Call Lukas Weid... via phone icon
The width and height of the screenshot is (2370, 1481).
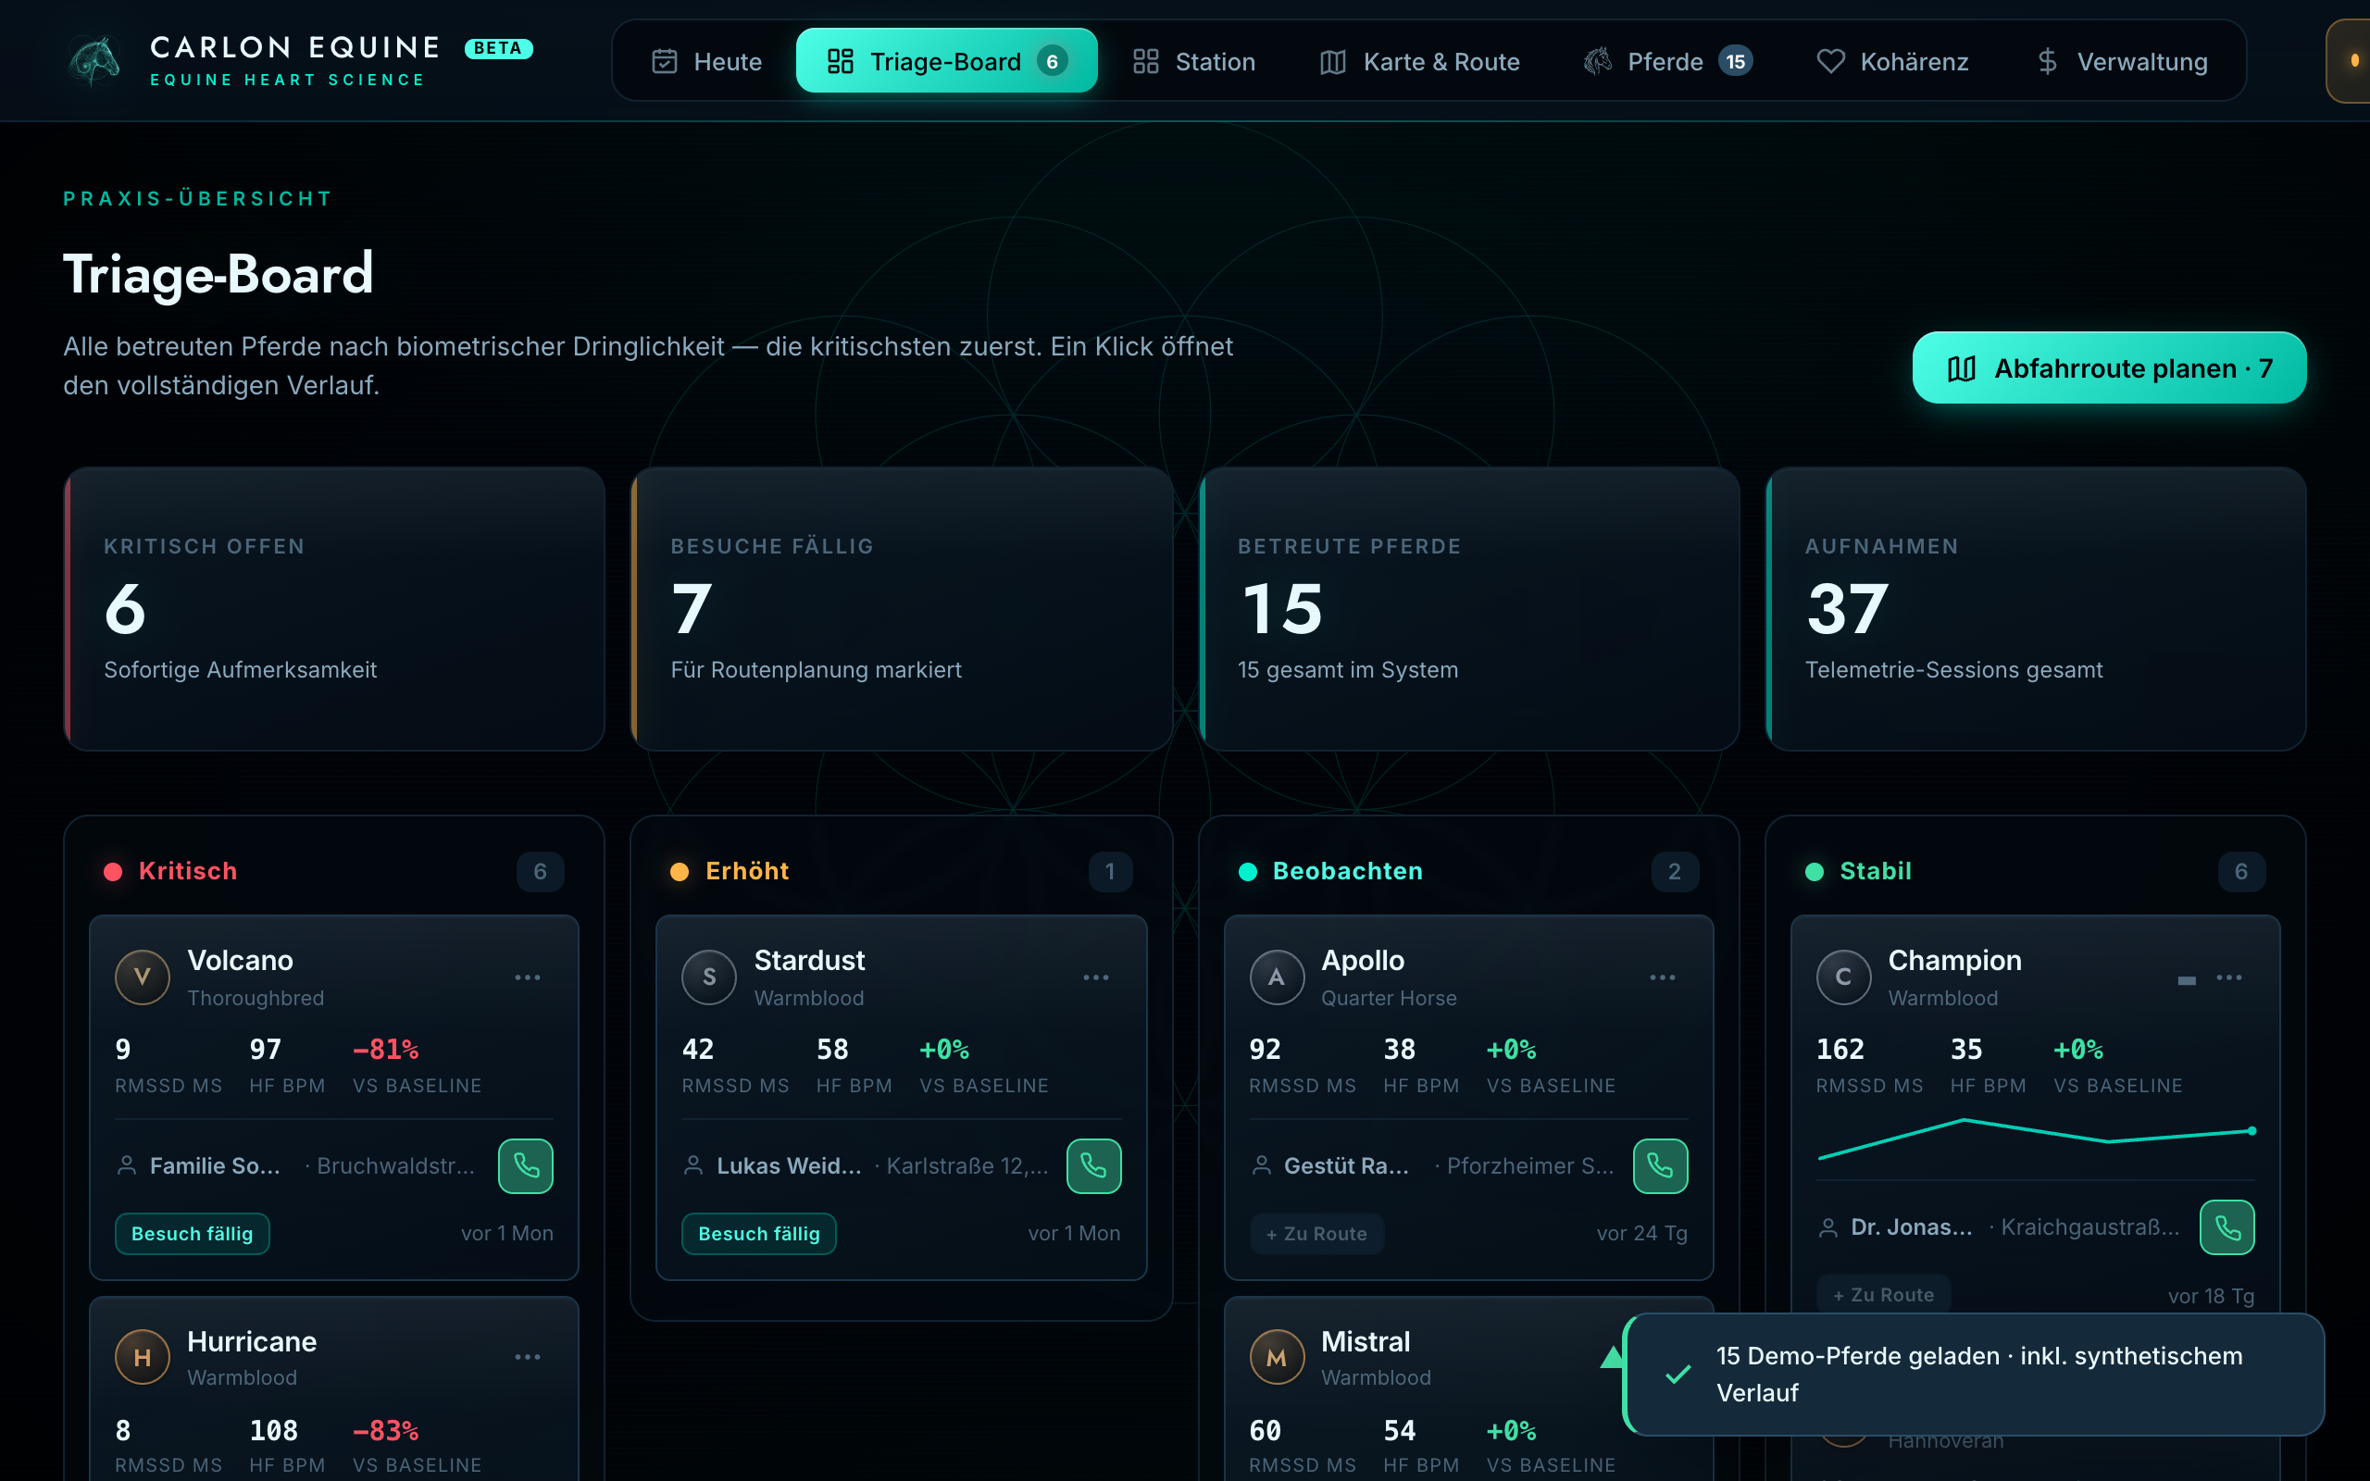(1094, 1165)
